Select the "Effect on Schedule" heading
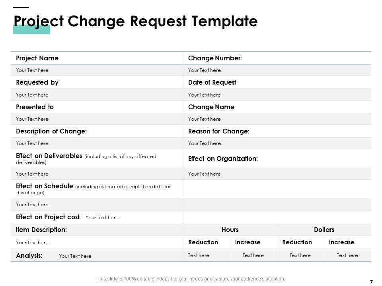The height and width of the screenshot is (286, 382). pos(45,186)
